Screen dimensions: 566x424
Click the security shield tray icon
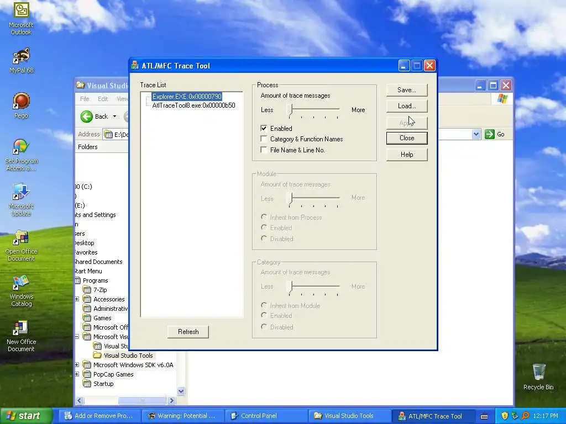505,416
